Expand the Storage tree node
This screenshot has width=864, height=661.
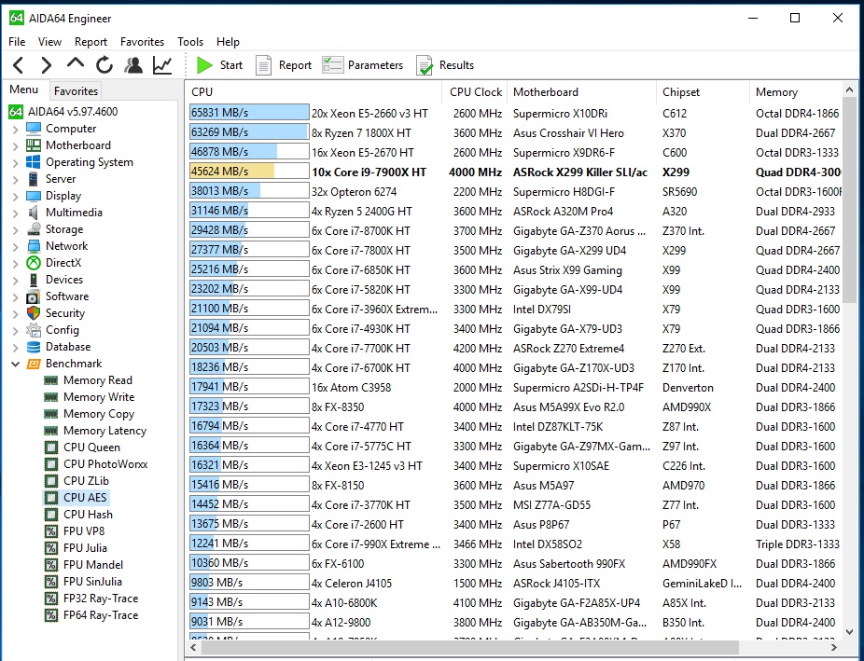[16, 230]
